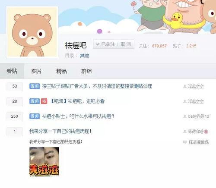Click the user icon beside 薄荷你爸
Viewport: 216px width, 188px height.
185,132
